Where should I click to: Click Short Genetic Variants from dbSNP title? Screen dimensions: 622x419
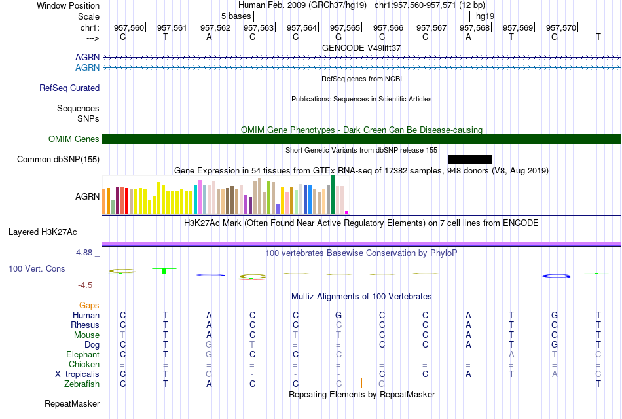pyautogui.click(x=361, y=150)
